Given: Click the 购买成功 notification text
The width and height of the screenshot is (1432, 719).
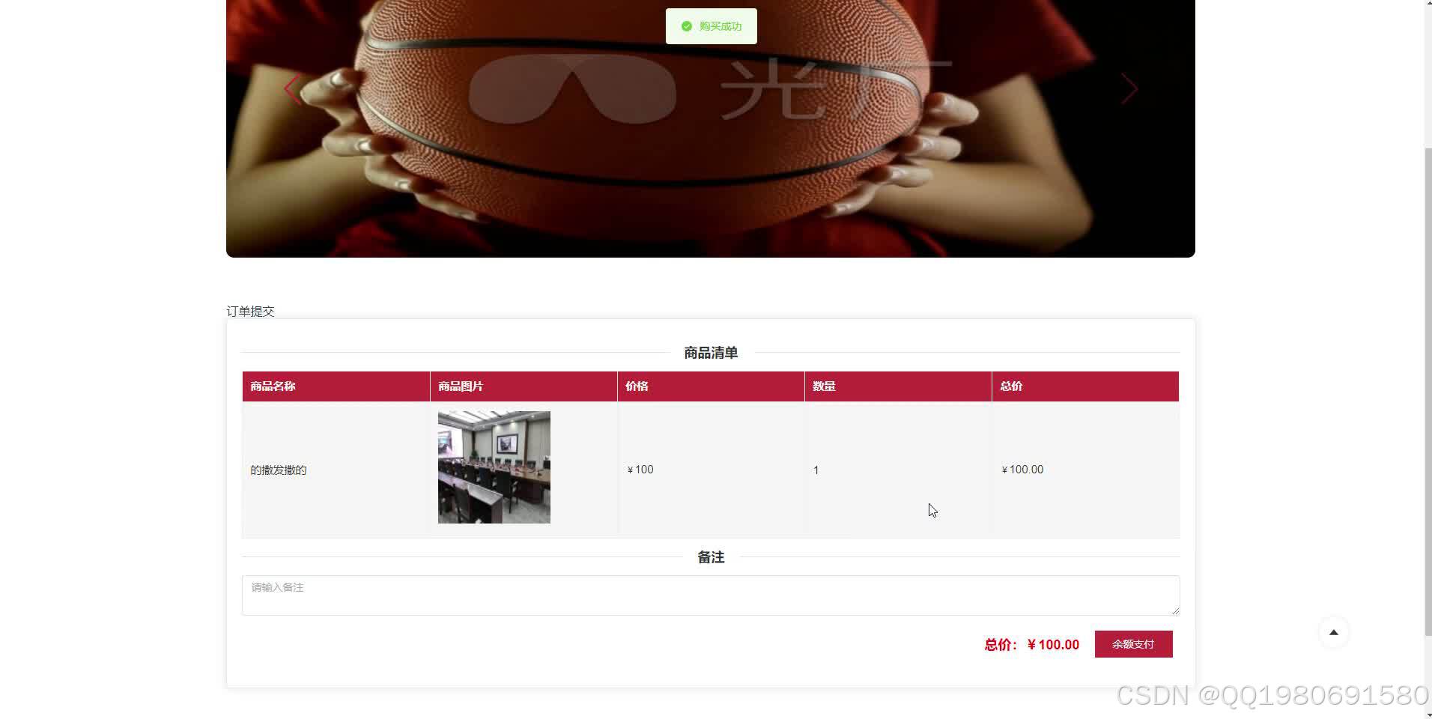Looking at the screenshot, I should click(720, 26).
